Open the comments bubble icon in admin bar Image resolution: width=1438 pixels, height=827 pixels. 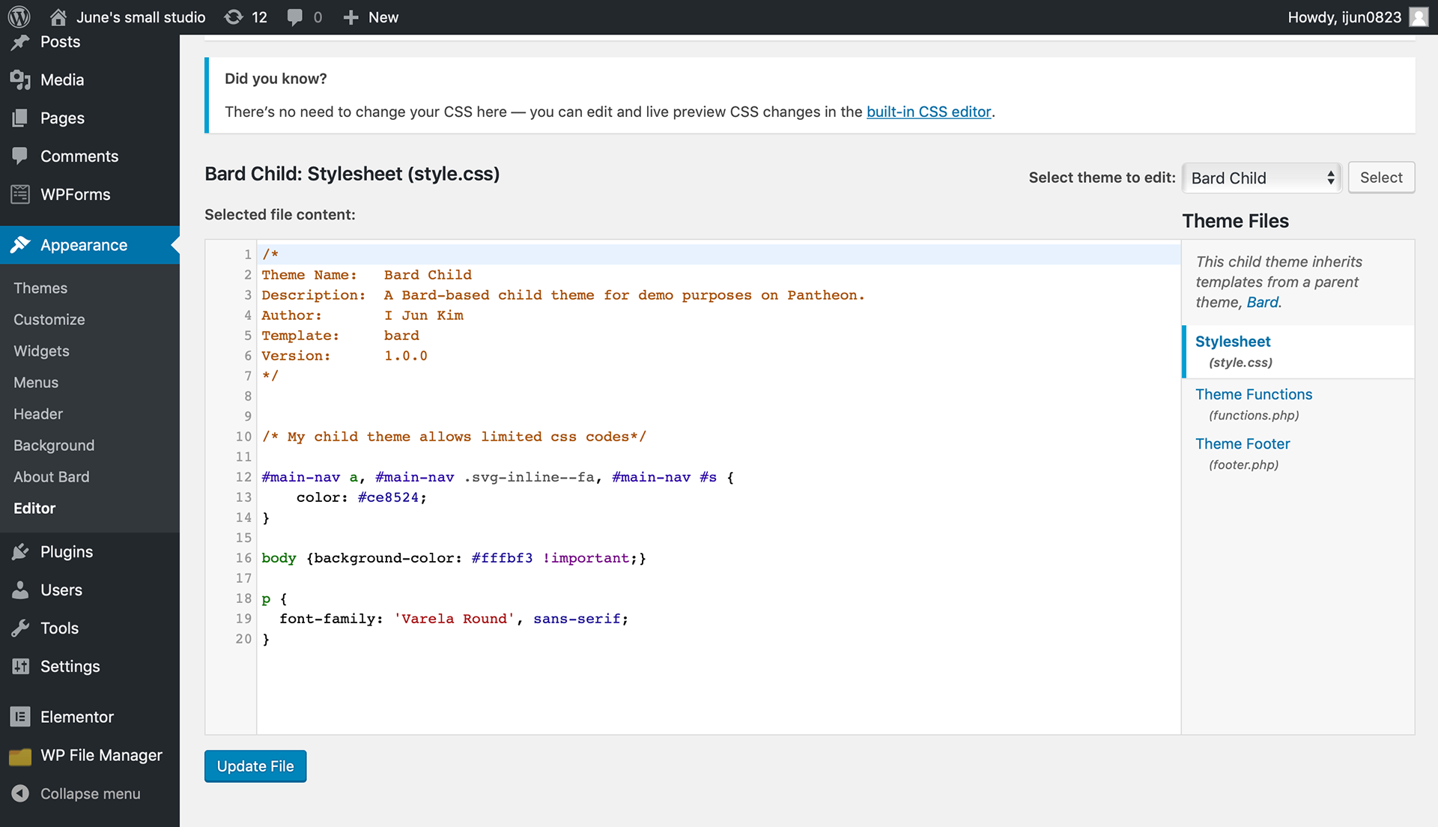pos(295,17)
